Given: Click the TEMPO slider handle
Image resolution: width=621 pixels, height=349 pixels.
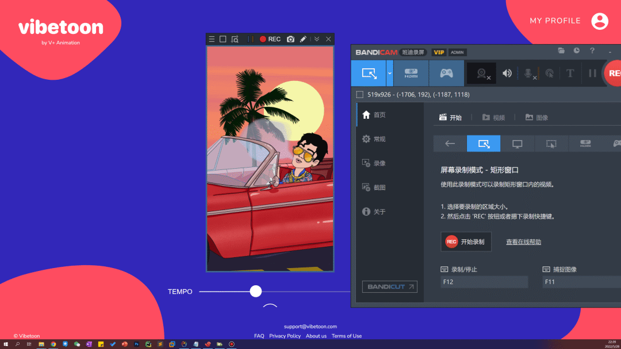Looking at the screenshot, I should tap(255, 291).
